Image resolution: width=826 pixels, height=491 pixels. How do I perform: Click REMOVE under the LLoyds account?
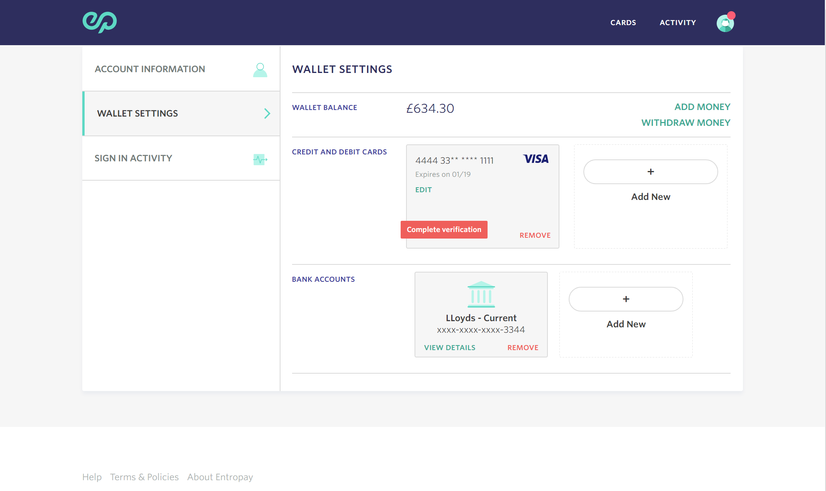(523, 347)
